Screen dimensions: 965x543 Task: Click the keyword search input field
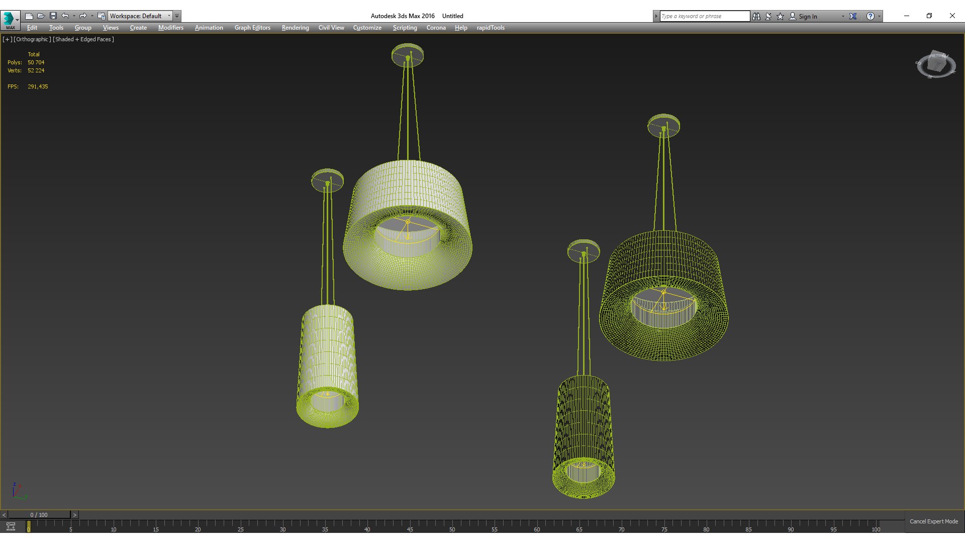(x=705, y=16)
